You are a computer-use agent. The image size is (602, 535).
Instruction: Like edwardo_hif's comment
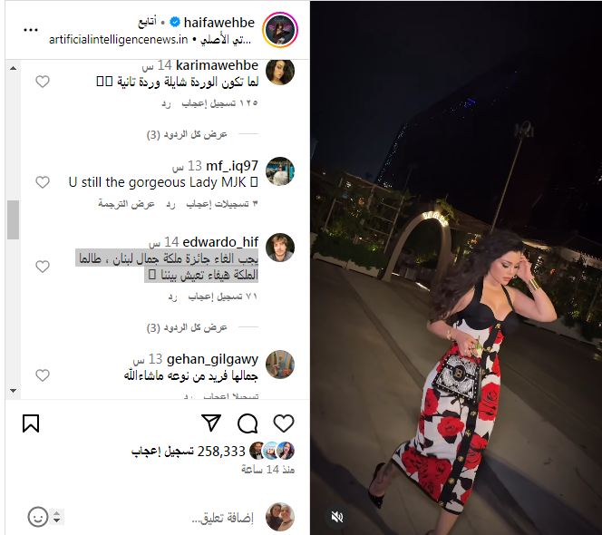(x=43, y=267)
